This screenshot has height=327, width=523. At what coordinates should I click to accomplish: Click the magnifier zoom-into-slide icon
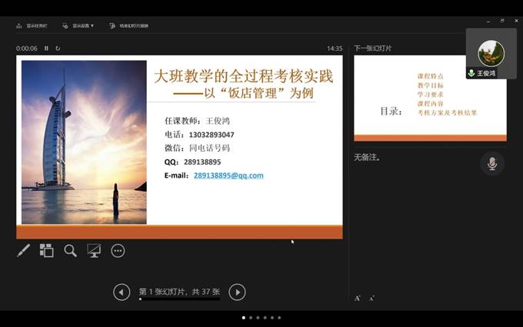pyautogui.click(x=70, y=250)
